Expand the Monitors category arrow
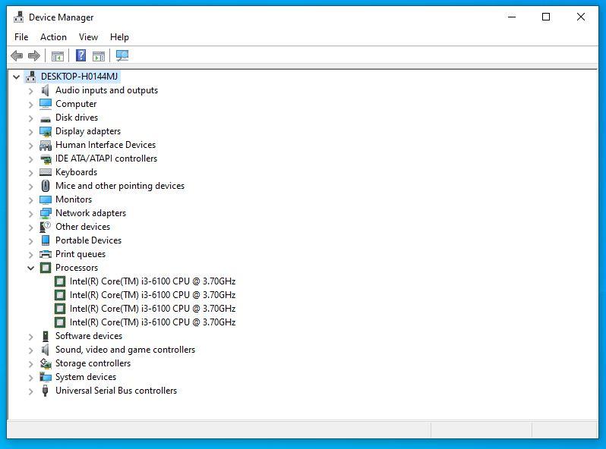This screenshot has height=449, width=606. [31, 200]
